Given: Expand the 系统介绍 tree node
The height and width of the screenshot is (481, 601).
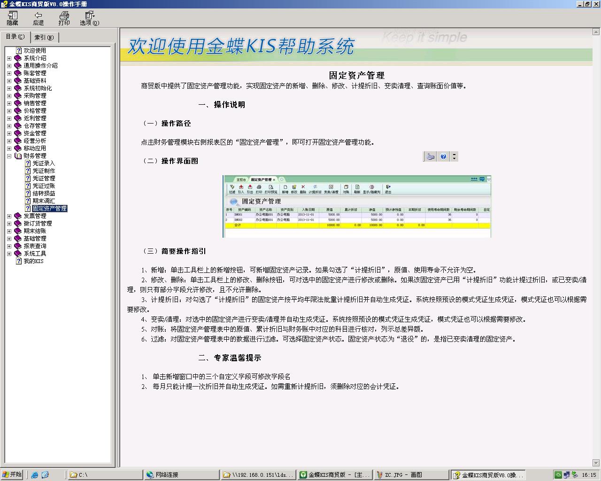Looking at the screenshot, I should (x=9, y=58).
